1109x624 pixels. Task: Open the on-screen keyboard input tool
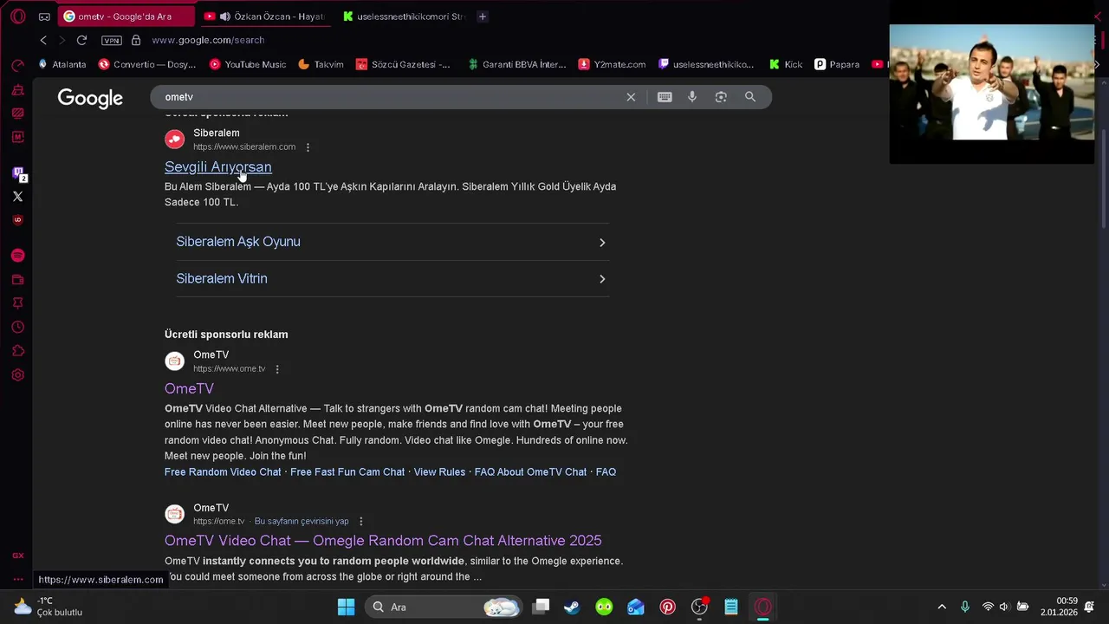[665, 97]
